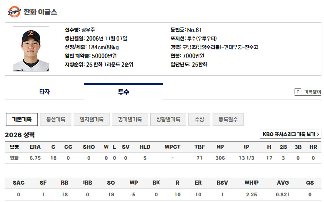Open the 기록용어 glossary link
This screenshot has height=202, width=324.
(x=313, y=92)
